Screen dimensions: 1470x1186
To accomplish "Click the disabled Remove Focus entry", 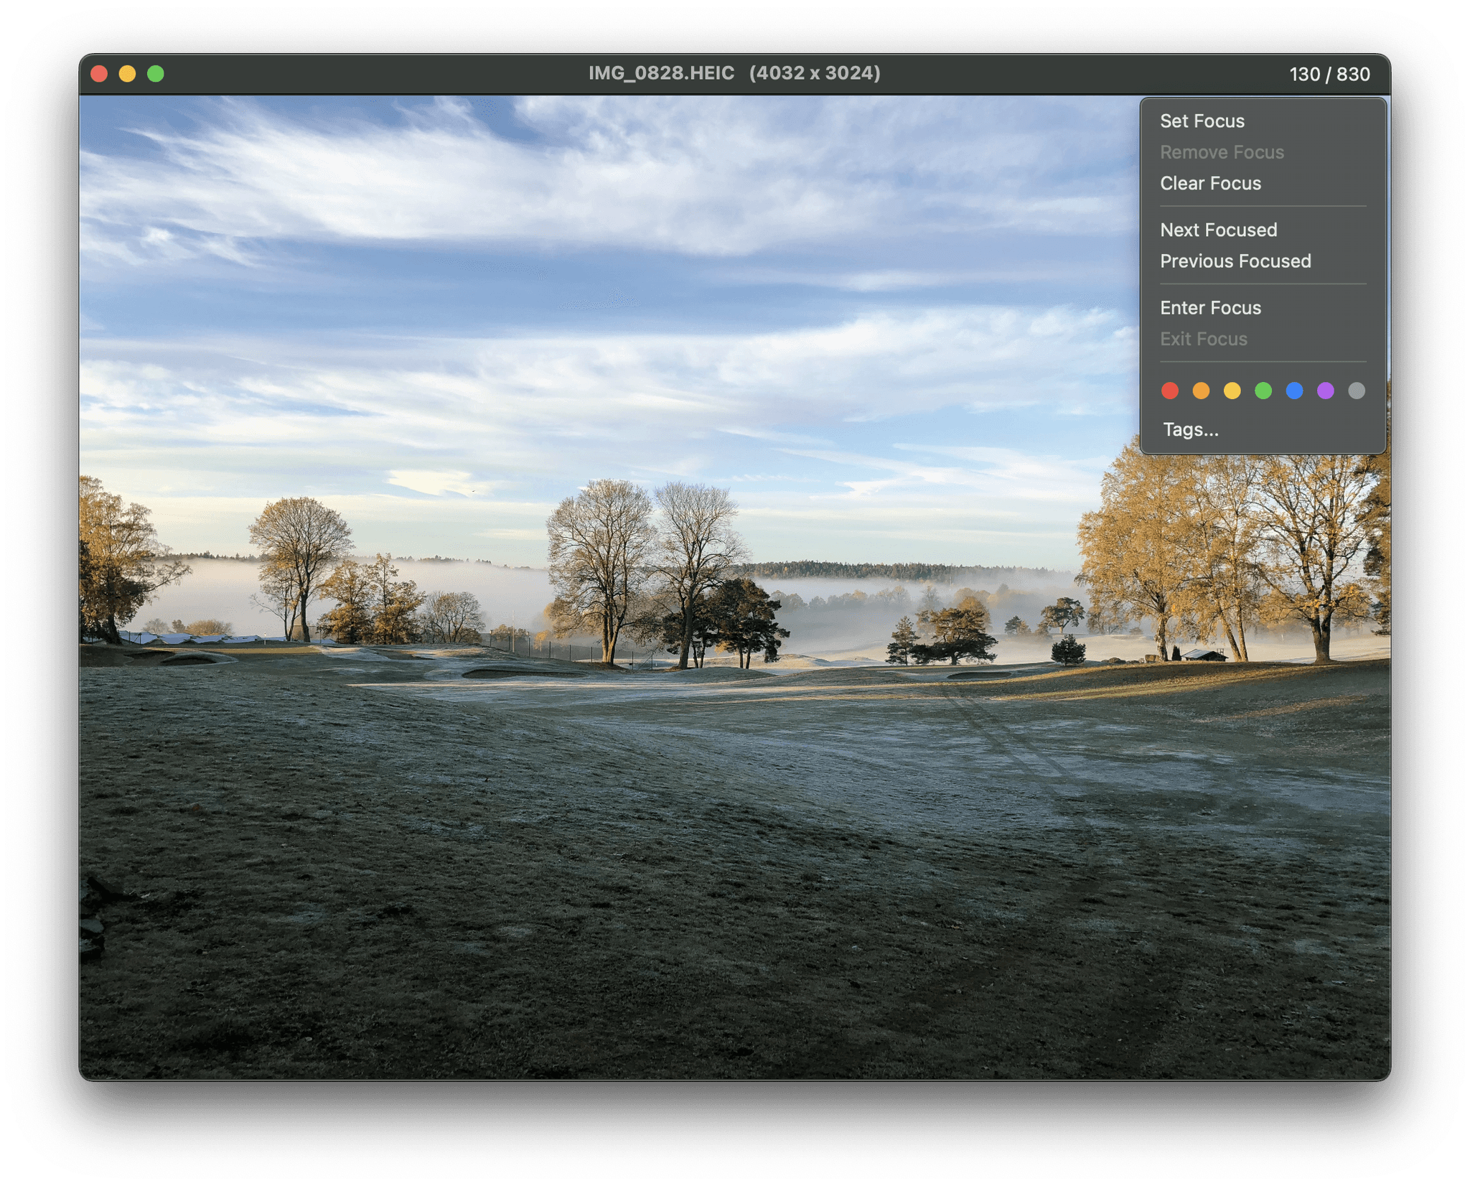I will [1221, 153].
